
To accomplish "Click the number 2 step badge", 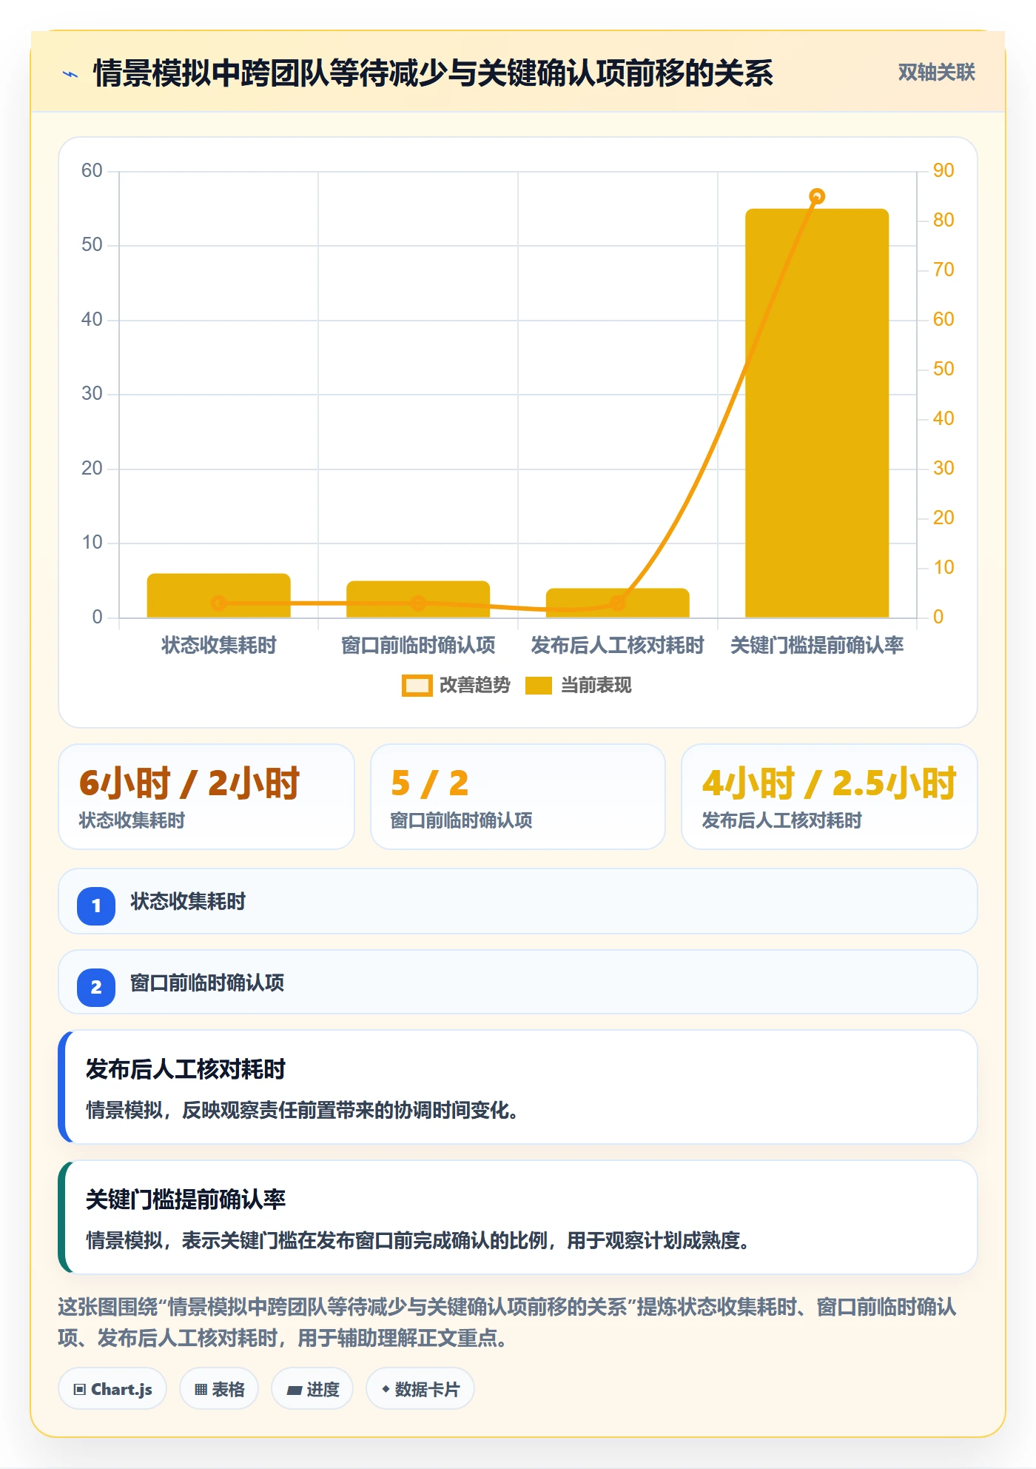I will (x=96, y=987).
